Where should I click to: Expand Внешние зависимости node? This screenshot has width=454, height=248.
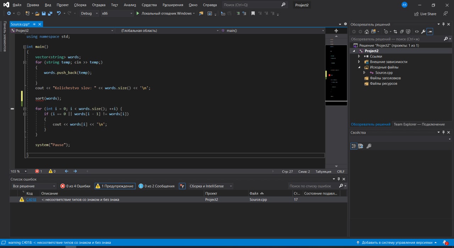pos(359,62)
